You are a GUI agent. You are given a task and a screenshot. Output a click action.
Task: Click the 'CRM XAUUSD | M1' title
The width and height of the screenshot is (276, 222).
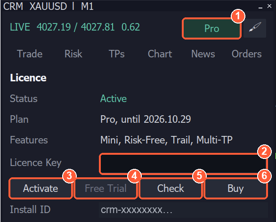coord(48,6)
